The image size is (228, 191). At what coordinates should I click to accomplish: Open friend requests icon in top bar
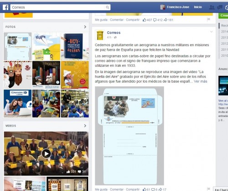[x=212, y=7]
